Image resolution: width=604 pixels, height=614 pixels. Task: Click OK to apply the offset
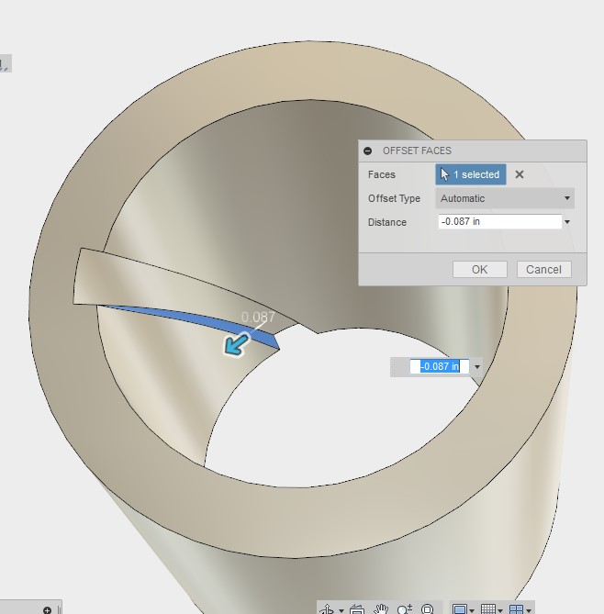tap(480, 270)
